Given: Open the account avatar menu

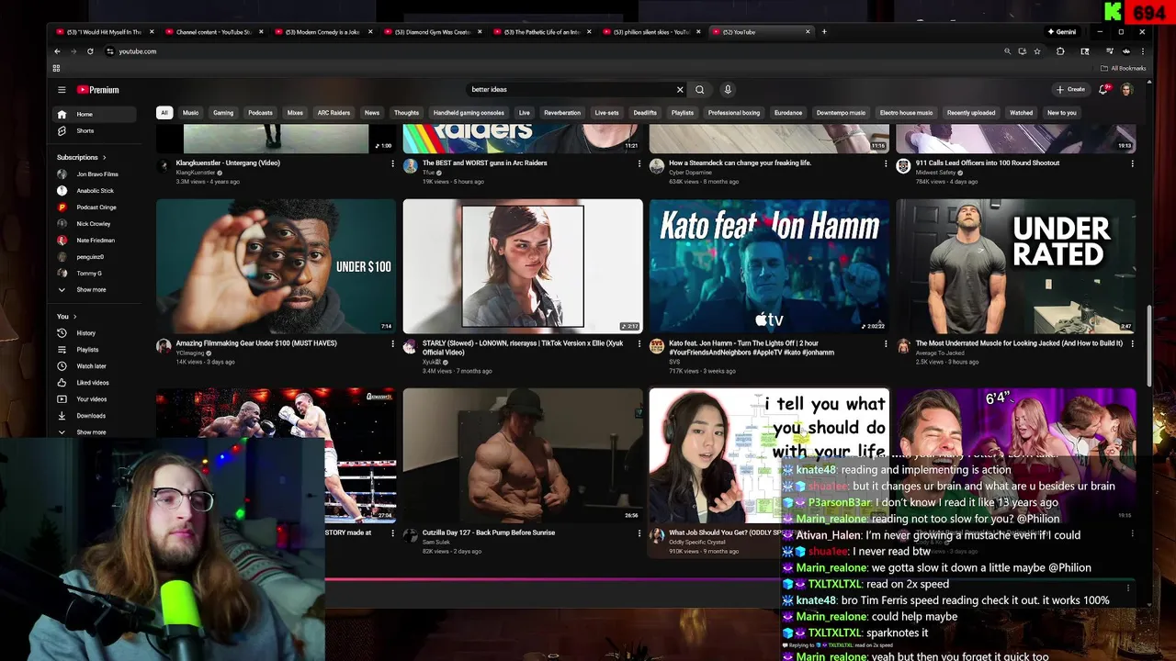Looking at the screenshot, I should click(1126, 89).
